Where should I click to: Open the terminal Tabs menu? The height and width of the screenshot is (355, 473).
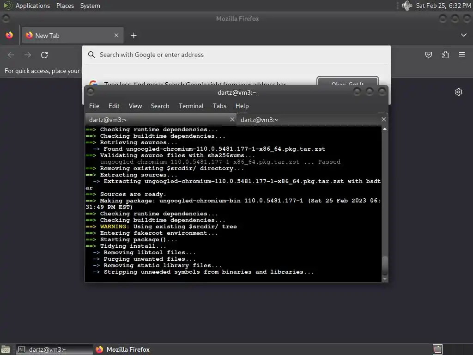[x=219, y=106]
